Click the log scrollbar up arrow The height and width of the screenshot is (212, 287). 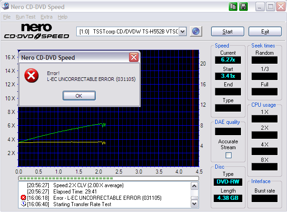(194, 186)
